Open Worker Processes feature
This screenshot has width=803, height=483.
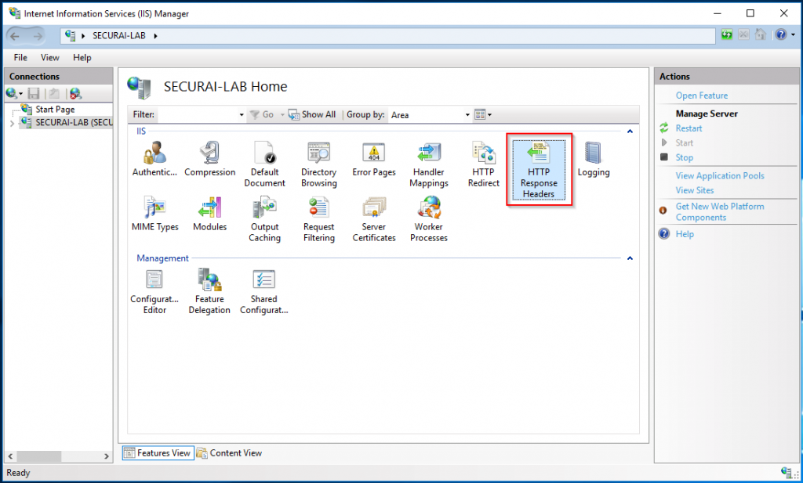pyautogui.click(x=429, y=218)
